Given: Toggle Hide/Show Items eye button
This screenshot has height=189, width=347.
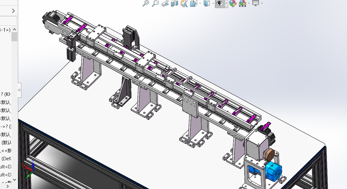Looking at the screenshot, I should click(220, 3).
